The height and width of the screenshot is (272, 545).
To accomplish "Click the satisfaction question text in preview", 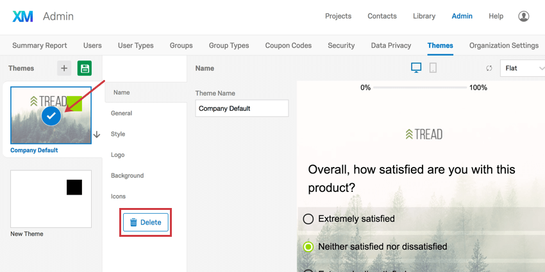I will (412, 179).
